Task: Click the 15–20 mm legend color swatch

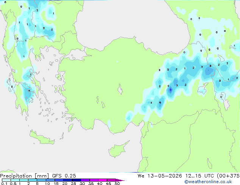Action: [x=59, y=180]
